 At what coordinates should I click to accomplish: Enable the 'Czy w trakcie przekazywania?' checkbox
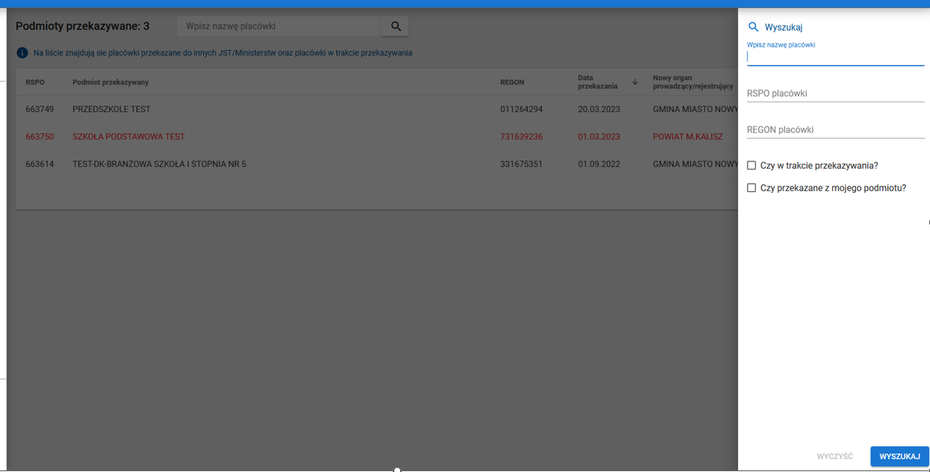[x=752, y=165]
